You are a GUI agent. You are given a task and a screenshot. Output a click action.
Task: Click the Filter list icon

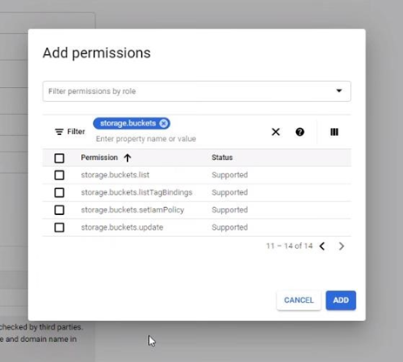pyautogui.click(x=59, y=131)
